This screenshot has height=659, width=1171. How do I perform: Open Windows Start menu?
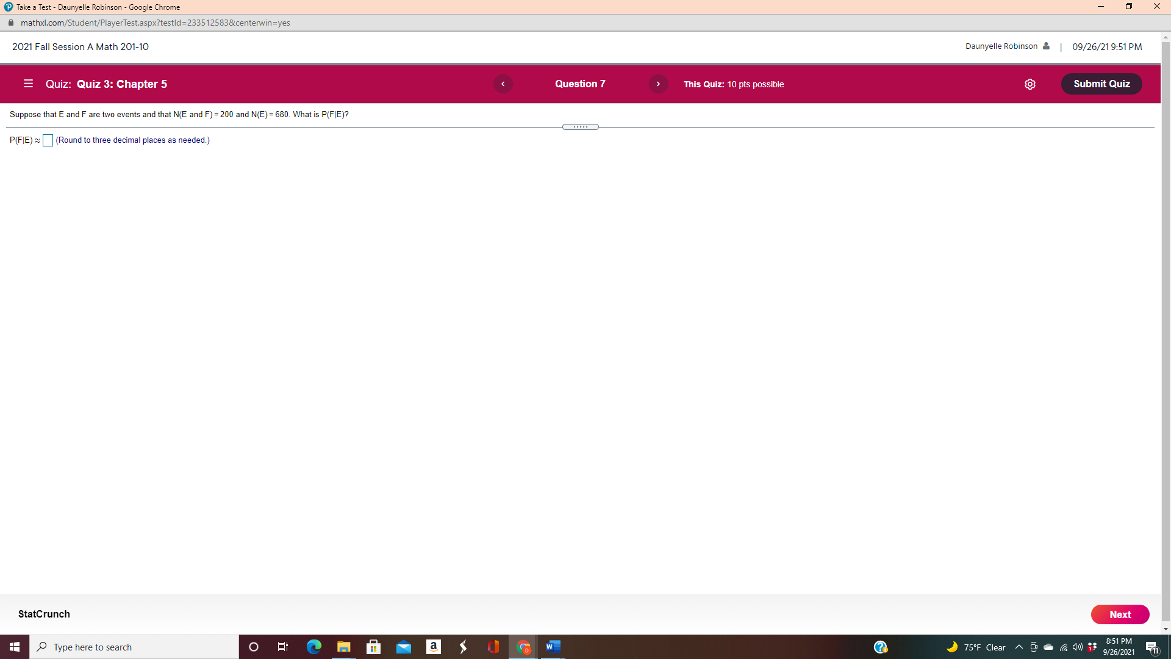[x=15, y=647]
